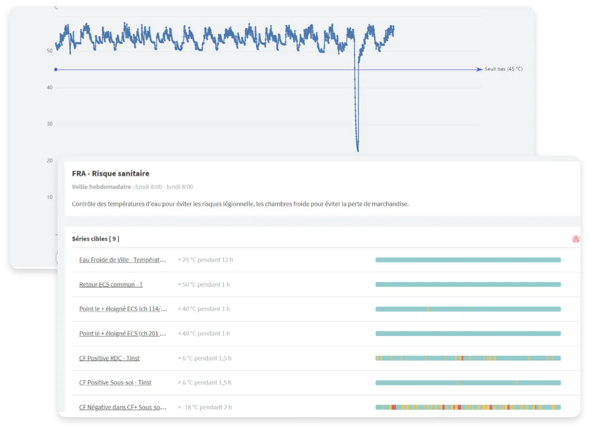
Task: Click the Seuil bas (45 °C) threshold label
Action: coord(503,69)
